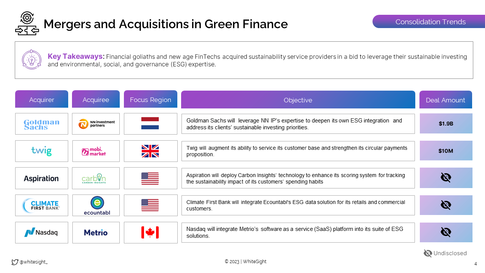Click the $1.9B deal amount box
The image size is (485, 273).
pyautogui.click(x=446, y=124)
